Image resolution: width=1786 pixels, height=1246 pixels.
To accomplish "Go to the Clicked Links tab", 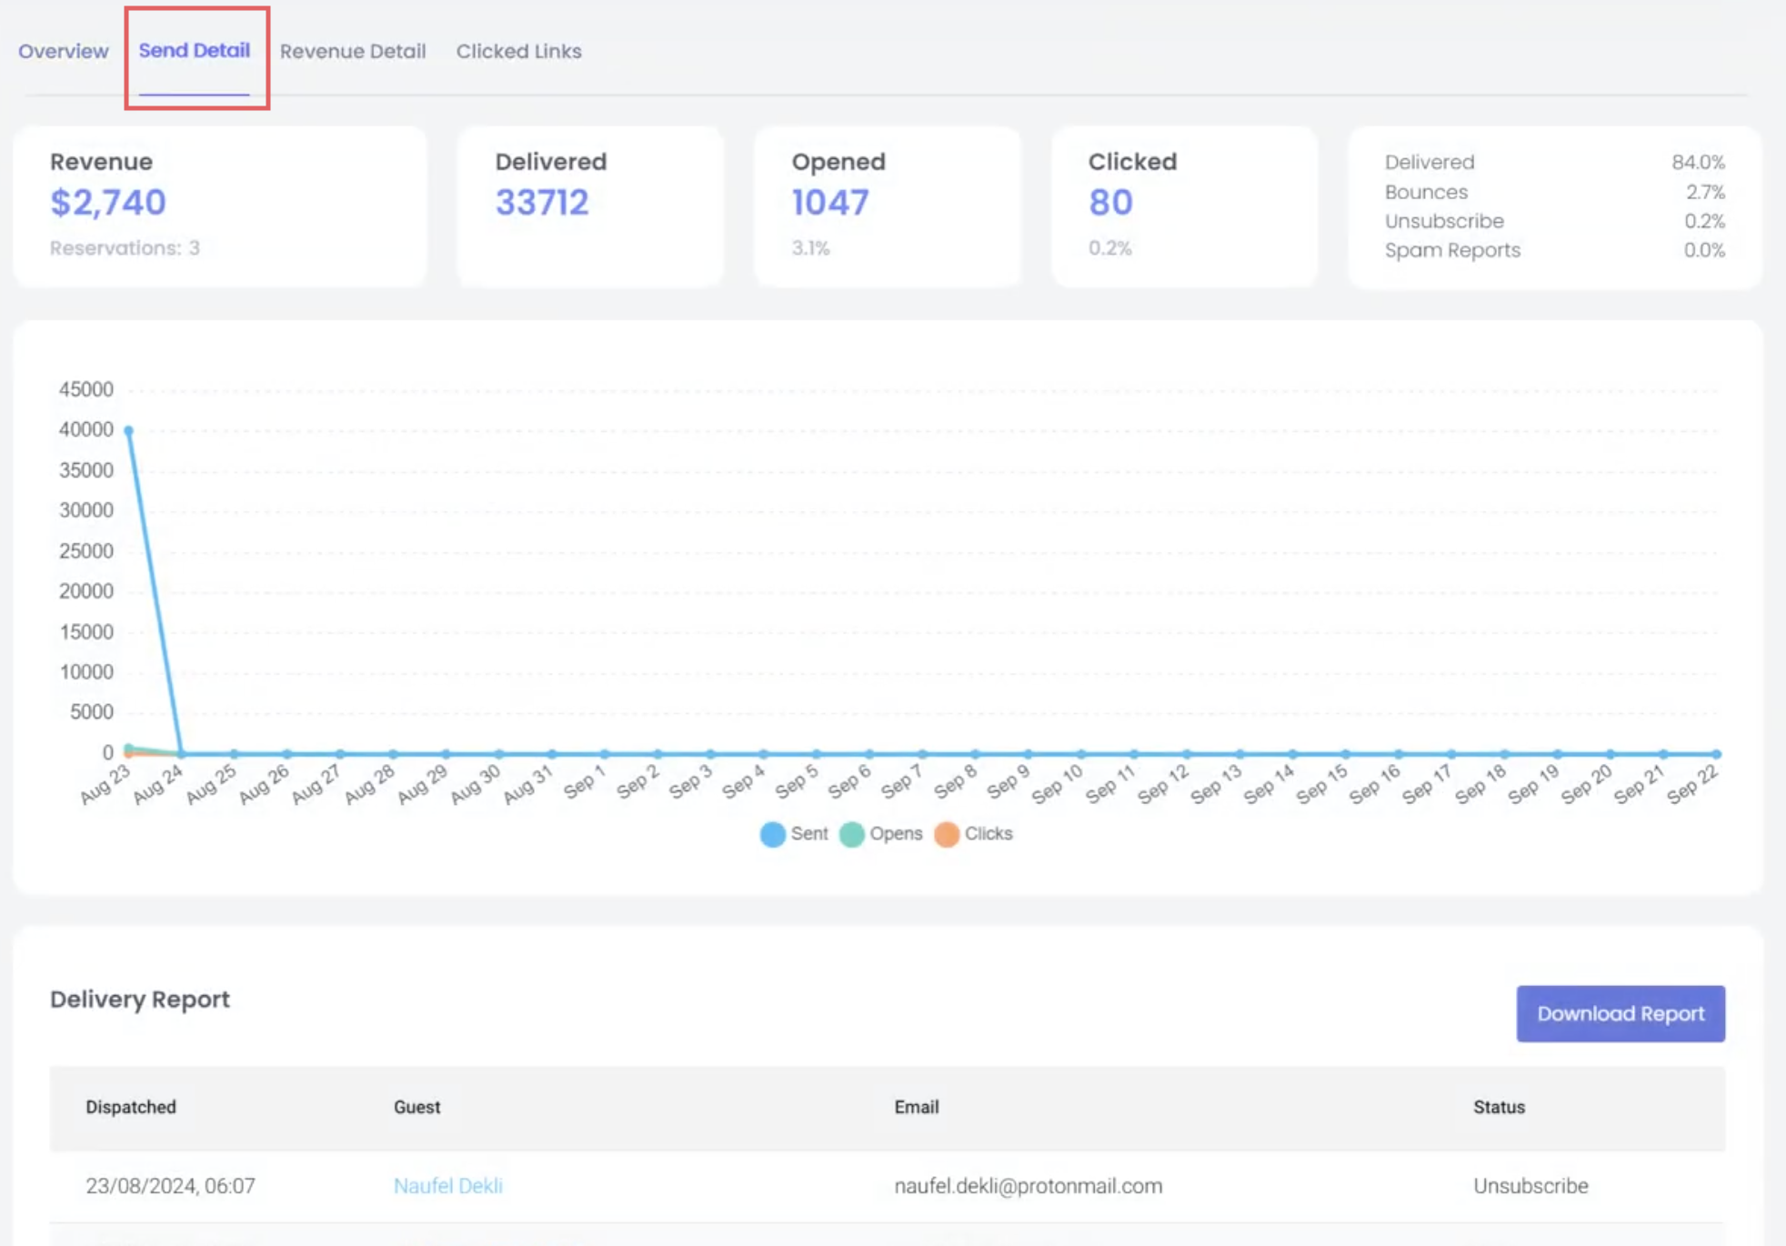I will pyautogui.click(x=518, y=51).
